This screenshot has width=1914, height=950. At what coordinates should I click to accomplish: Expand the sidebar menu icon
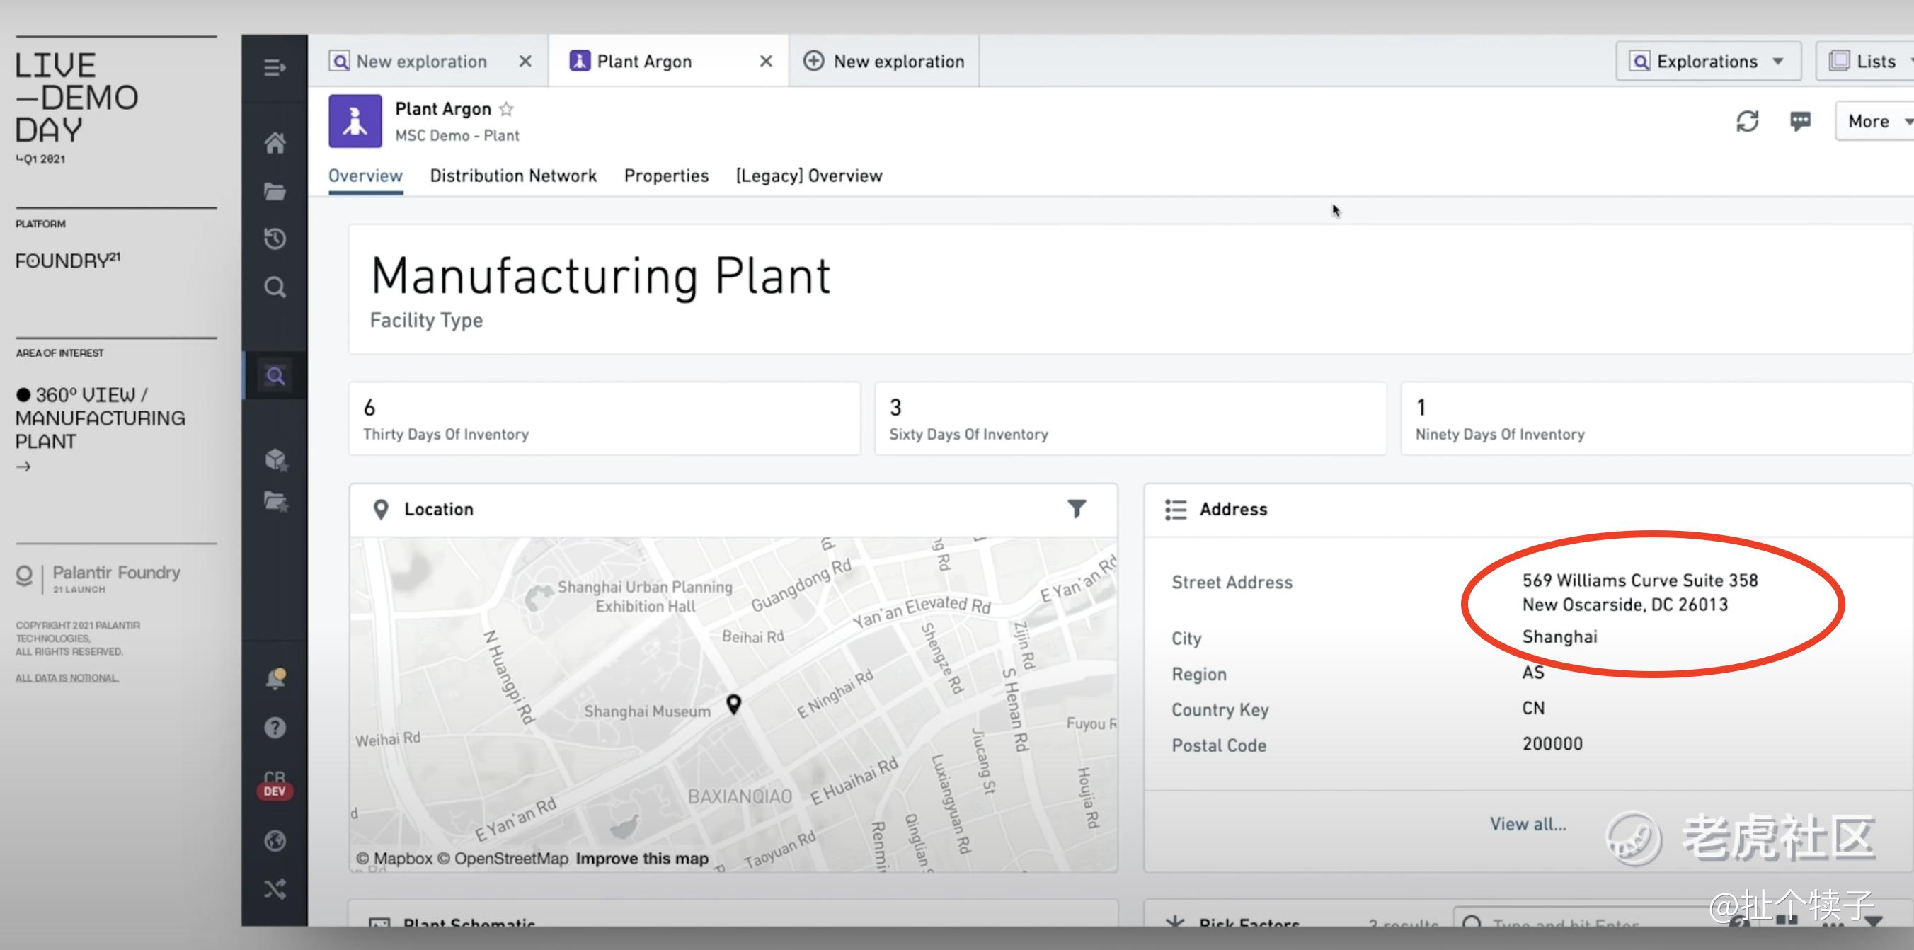[x=274, y=68]
